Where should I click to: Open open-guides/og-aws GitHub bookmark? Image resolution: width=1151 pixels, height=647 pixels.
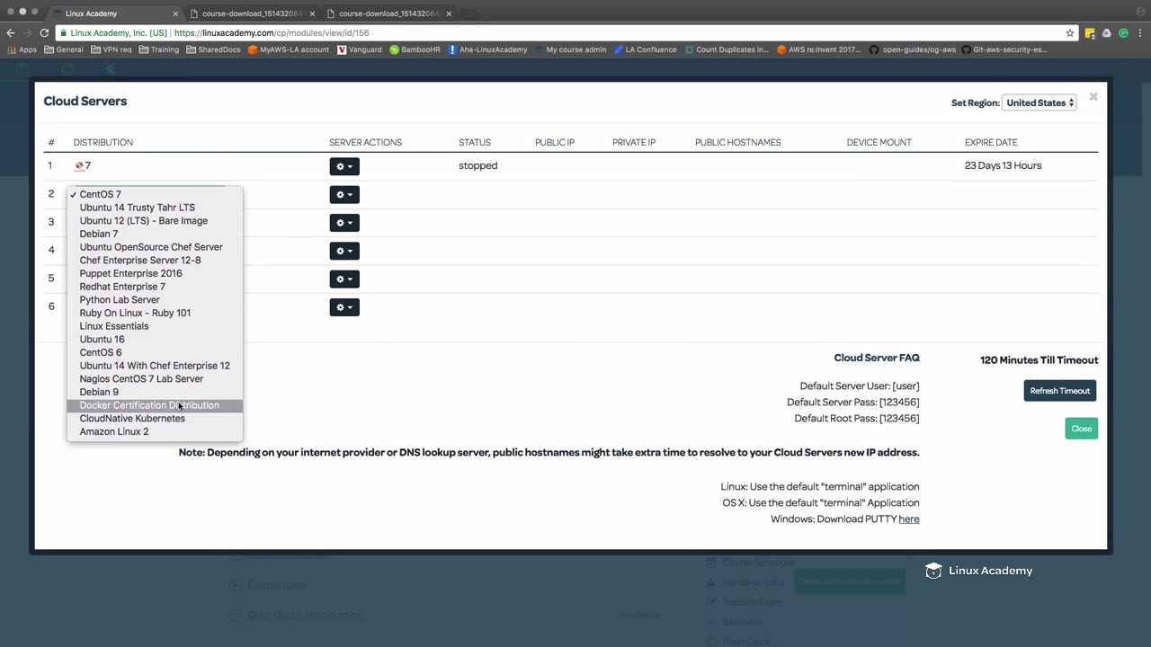[912, 49]
